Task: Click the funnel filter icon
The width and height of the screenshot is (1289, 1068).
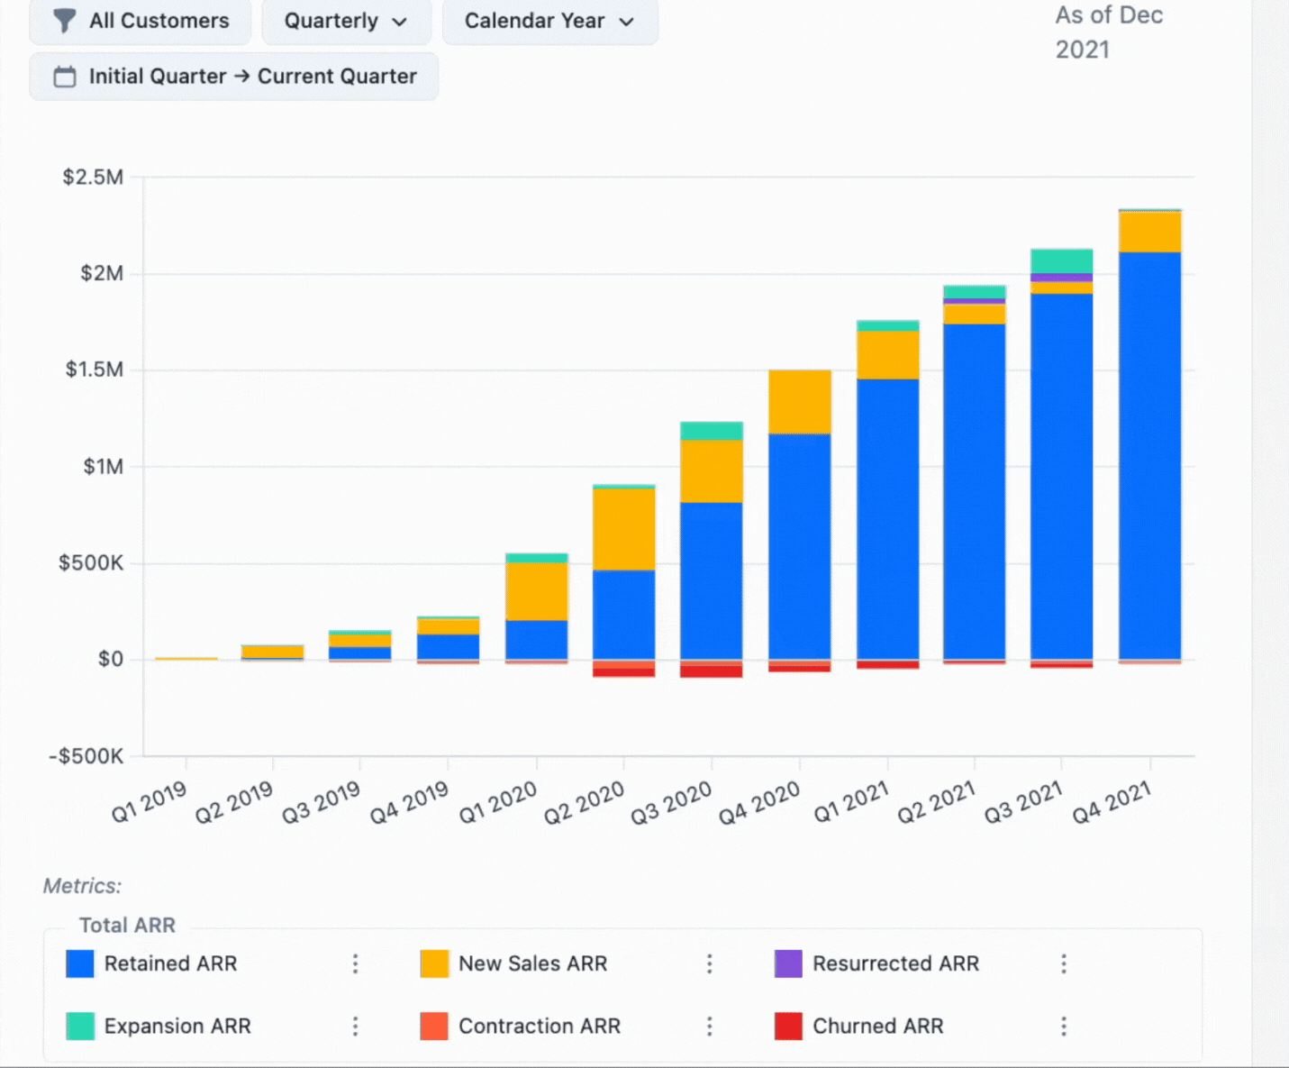Action: pyautogui.click(x=64, y=21)
